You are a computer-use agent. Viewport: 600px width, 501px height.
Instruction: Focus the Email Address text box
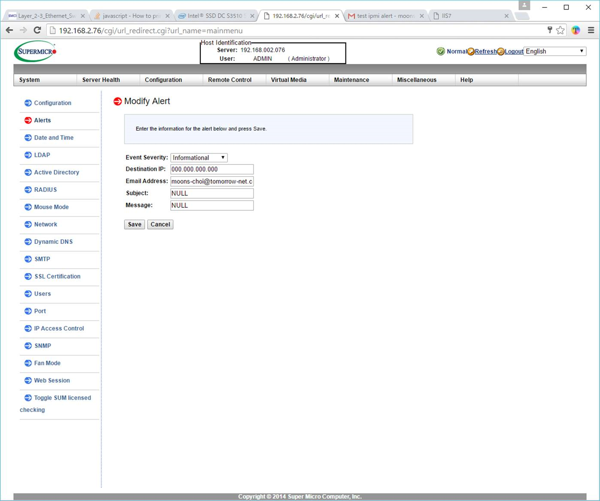point(212,181)
